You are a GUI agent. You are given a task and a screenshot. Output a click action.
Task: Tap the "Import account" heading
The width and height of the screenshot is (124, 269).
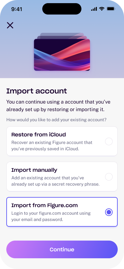pyautogui.click(x=37, y=91)
